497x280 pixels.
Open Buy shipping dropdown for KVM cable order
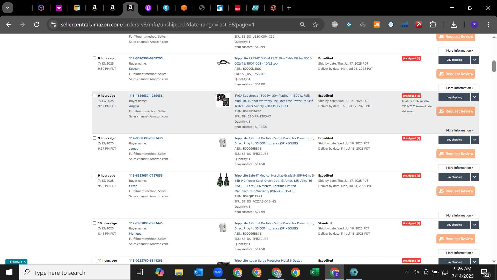coord(474,60)
